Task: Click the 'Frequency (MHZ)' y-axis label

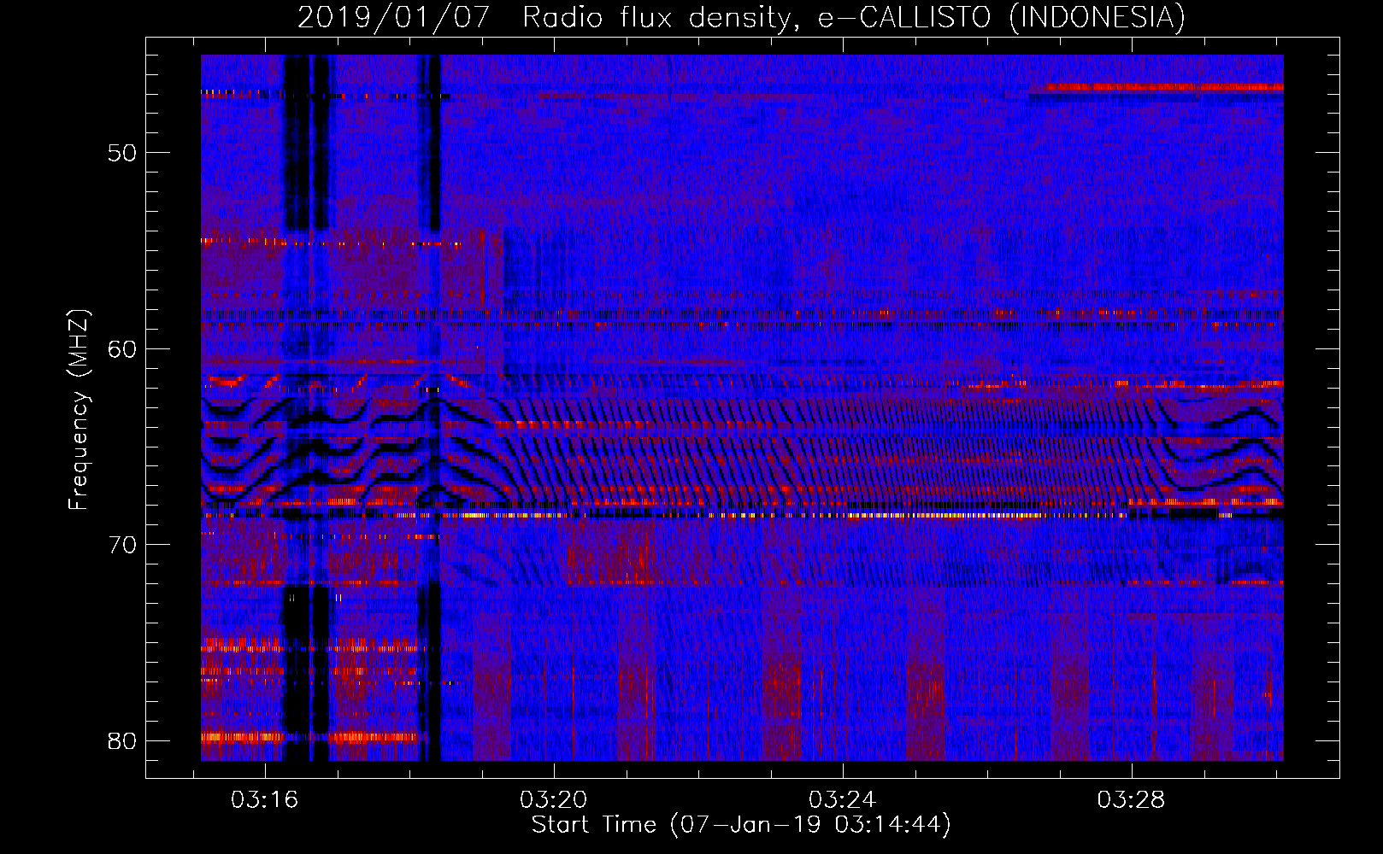Action: pos(79,410)
